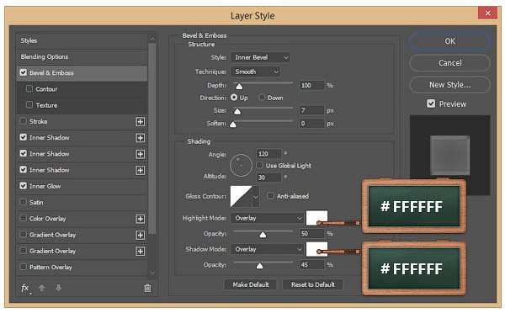
Task: Click the delete effect trash icon
Action: tap(147, 288)
